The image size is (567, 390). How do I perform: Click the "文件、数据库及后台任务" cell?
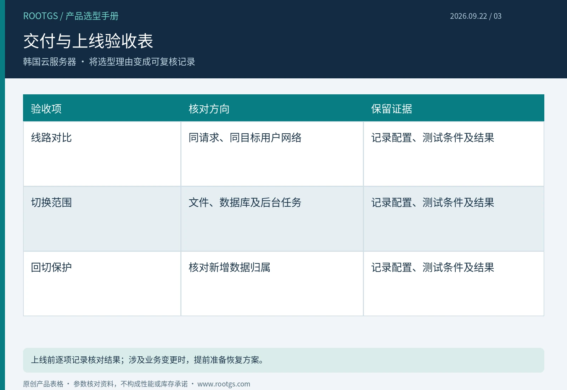272,219
